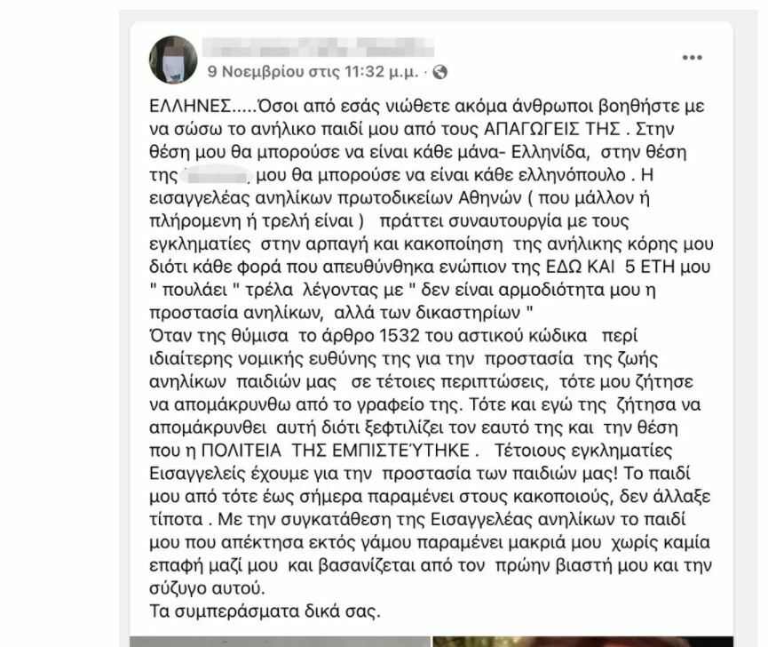Image resolution: width=768 pixels, height=647 pixels.
Task: Open the left attached photo below post
Action: [280, 642]
